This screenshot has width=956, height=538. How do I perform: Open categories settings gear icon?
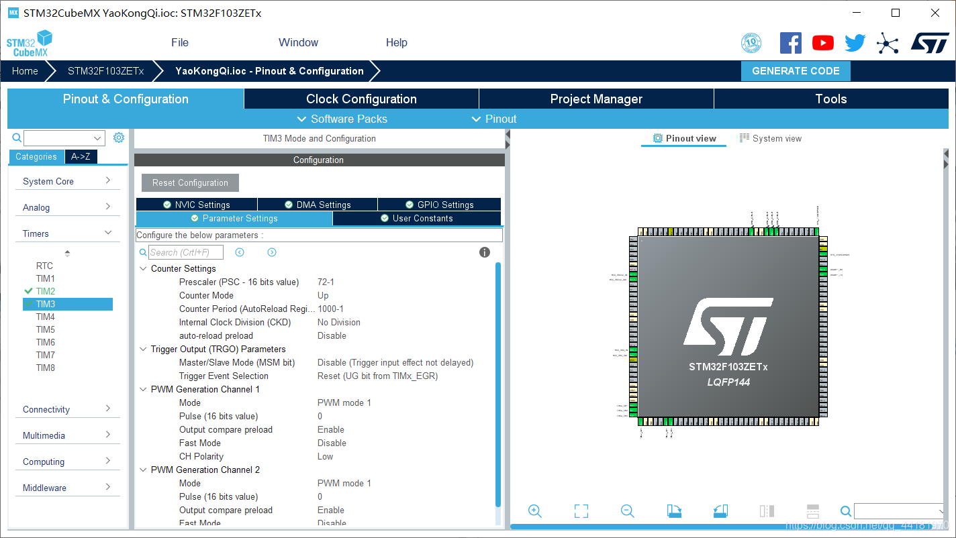(x=119, y=138)
